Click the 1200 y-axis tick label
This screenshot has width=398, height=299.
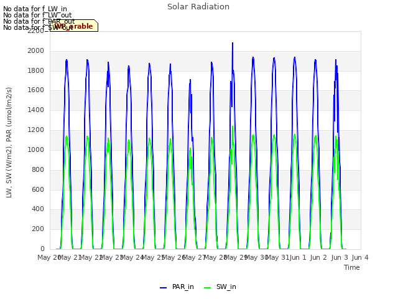pos(36,130)
